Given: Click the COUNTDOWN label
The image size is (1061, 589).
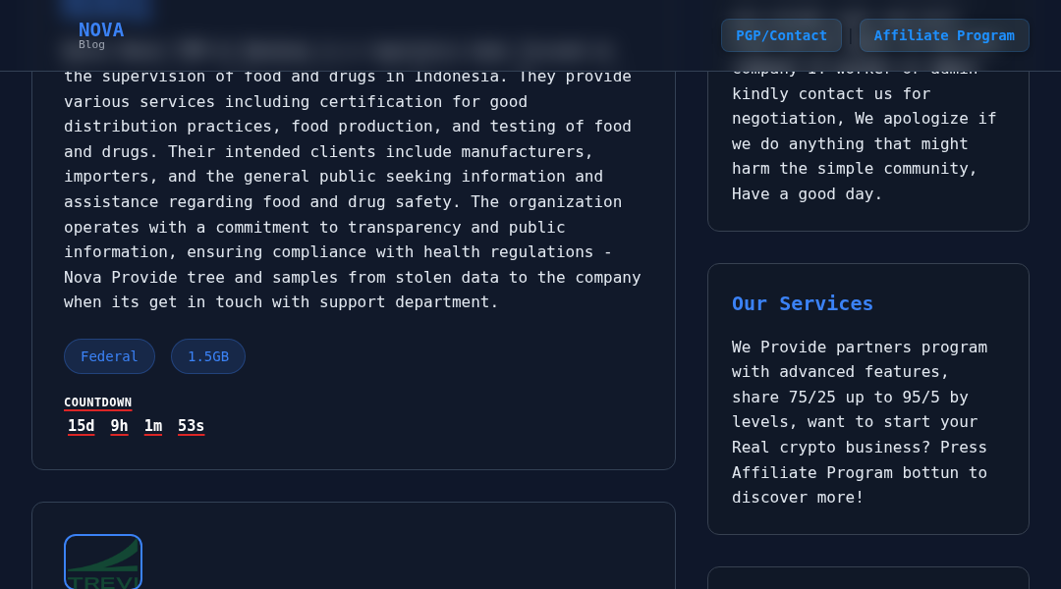Looking at the screenshot, I should pos(97,402).
